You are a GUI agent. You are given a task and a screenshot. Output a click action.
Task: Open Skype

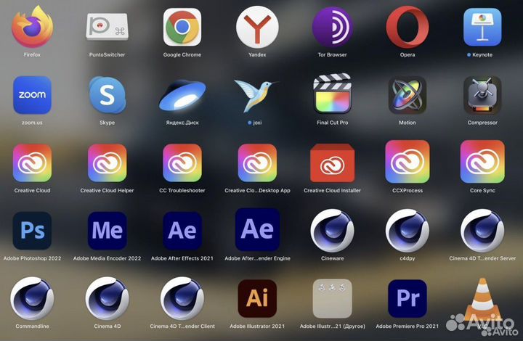[107, 95]
